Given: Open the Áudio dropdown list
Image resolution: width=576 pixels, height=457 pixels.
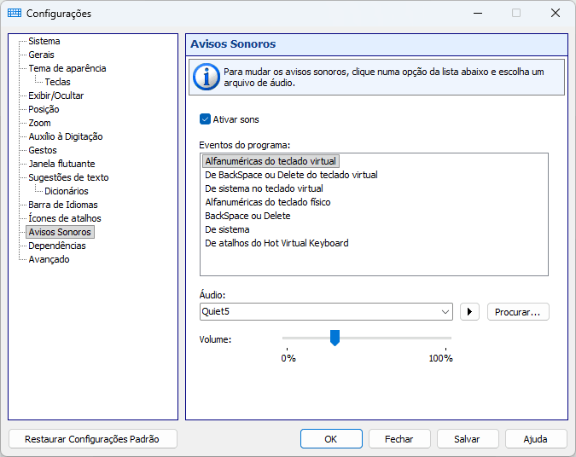Looking at the screenshot, I should (x=445, y=312).
